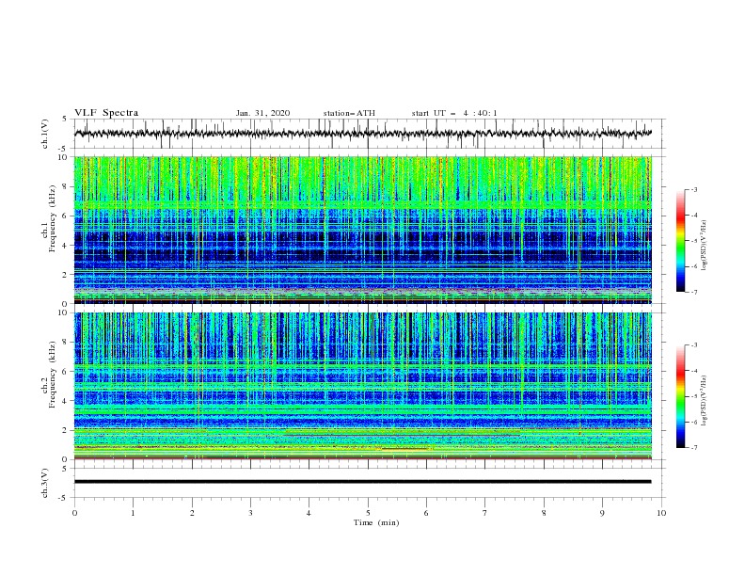Image resolution: width=745 pixels, height=576 pixels.
Task: Click time axis tick label "8"
Action: pyautogui.click(x=544, y=513)
